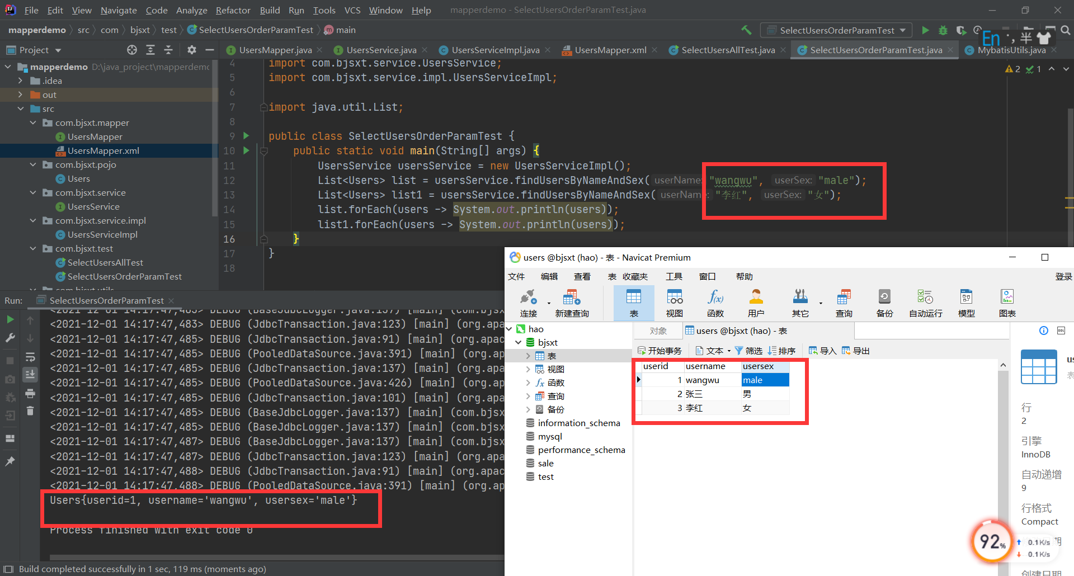Click Navicat 图表 chart icon
This screenshot has width=1074, height=576.
click(1007, 303)
